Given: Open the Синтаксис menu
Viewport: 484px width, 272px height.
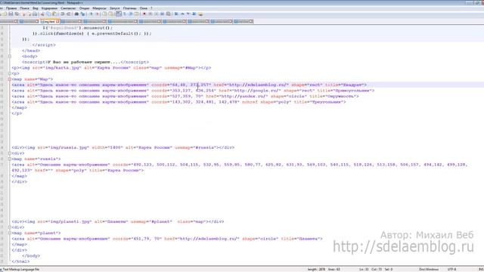Looking at the screenshot, I should 68,8.
